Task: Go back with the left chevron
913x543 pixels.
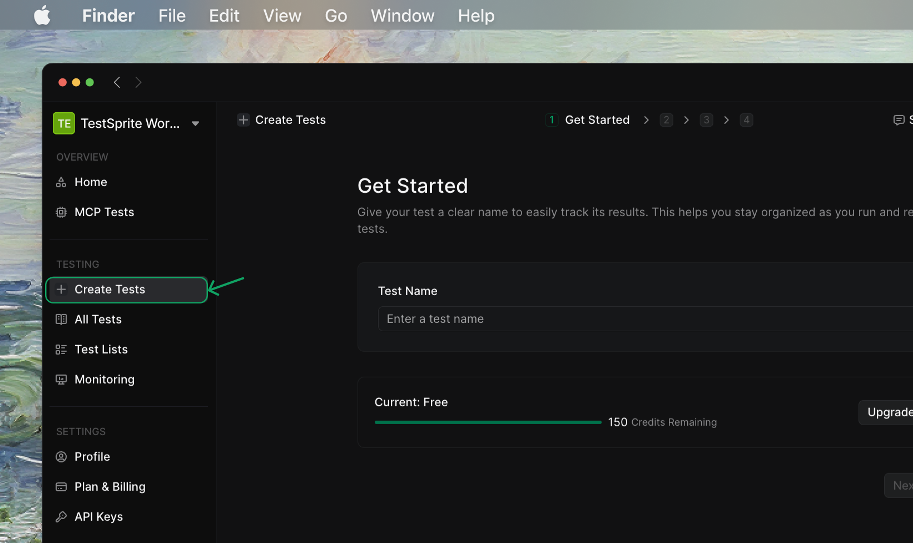Action: (117, 82)
